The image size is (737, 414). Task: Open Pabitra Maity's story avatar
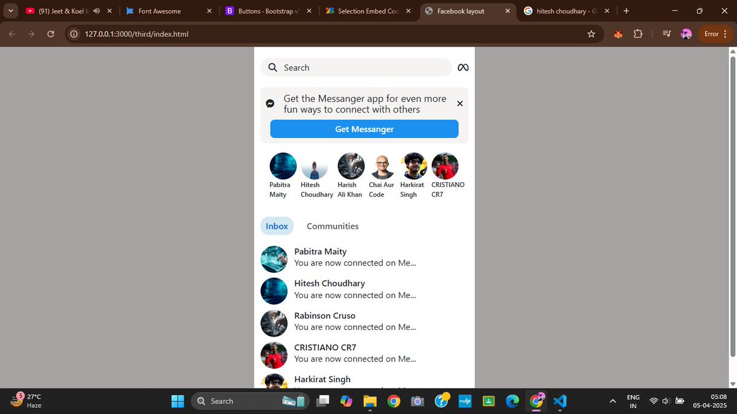tap(283, 166)
